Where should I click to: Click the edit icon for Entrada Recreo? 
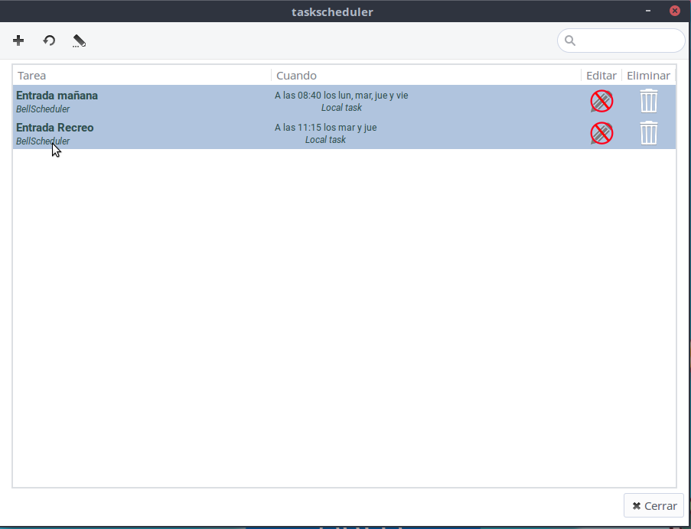601,133
